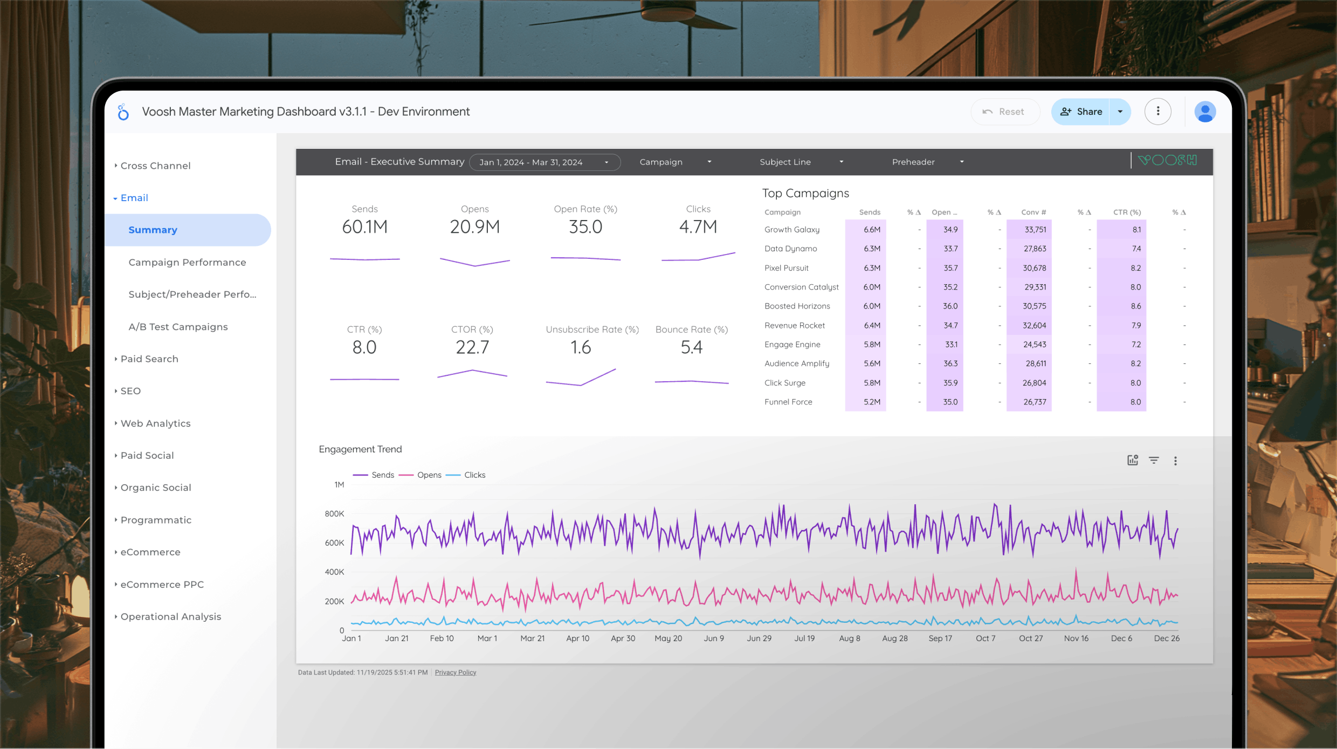Open the Campaign filter dropdown

point(676,162)
